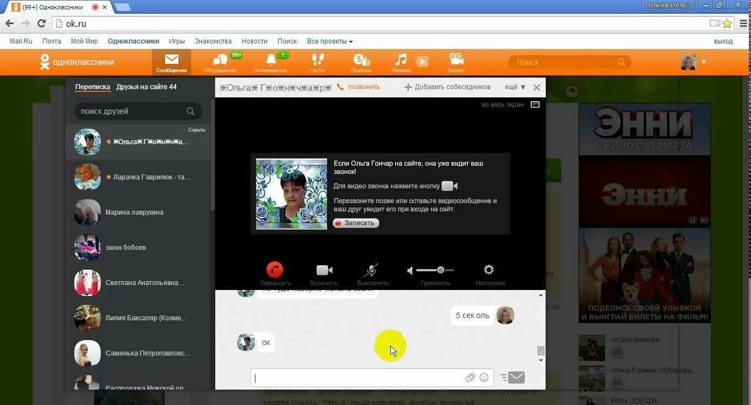Image resolution: width=751 pixels, height=405 pixels.
Task: Open Мой Мир in top menu
Action: coord(84,41)
